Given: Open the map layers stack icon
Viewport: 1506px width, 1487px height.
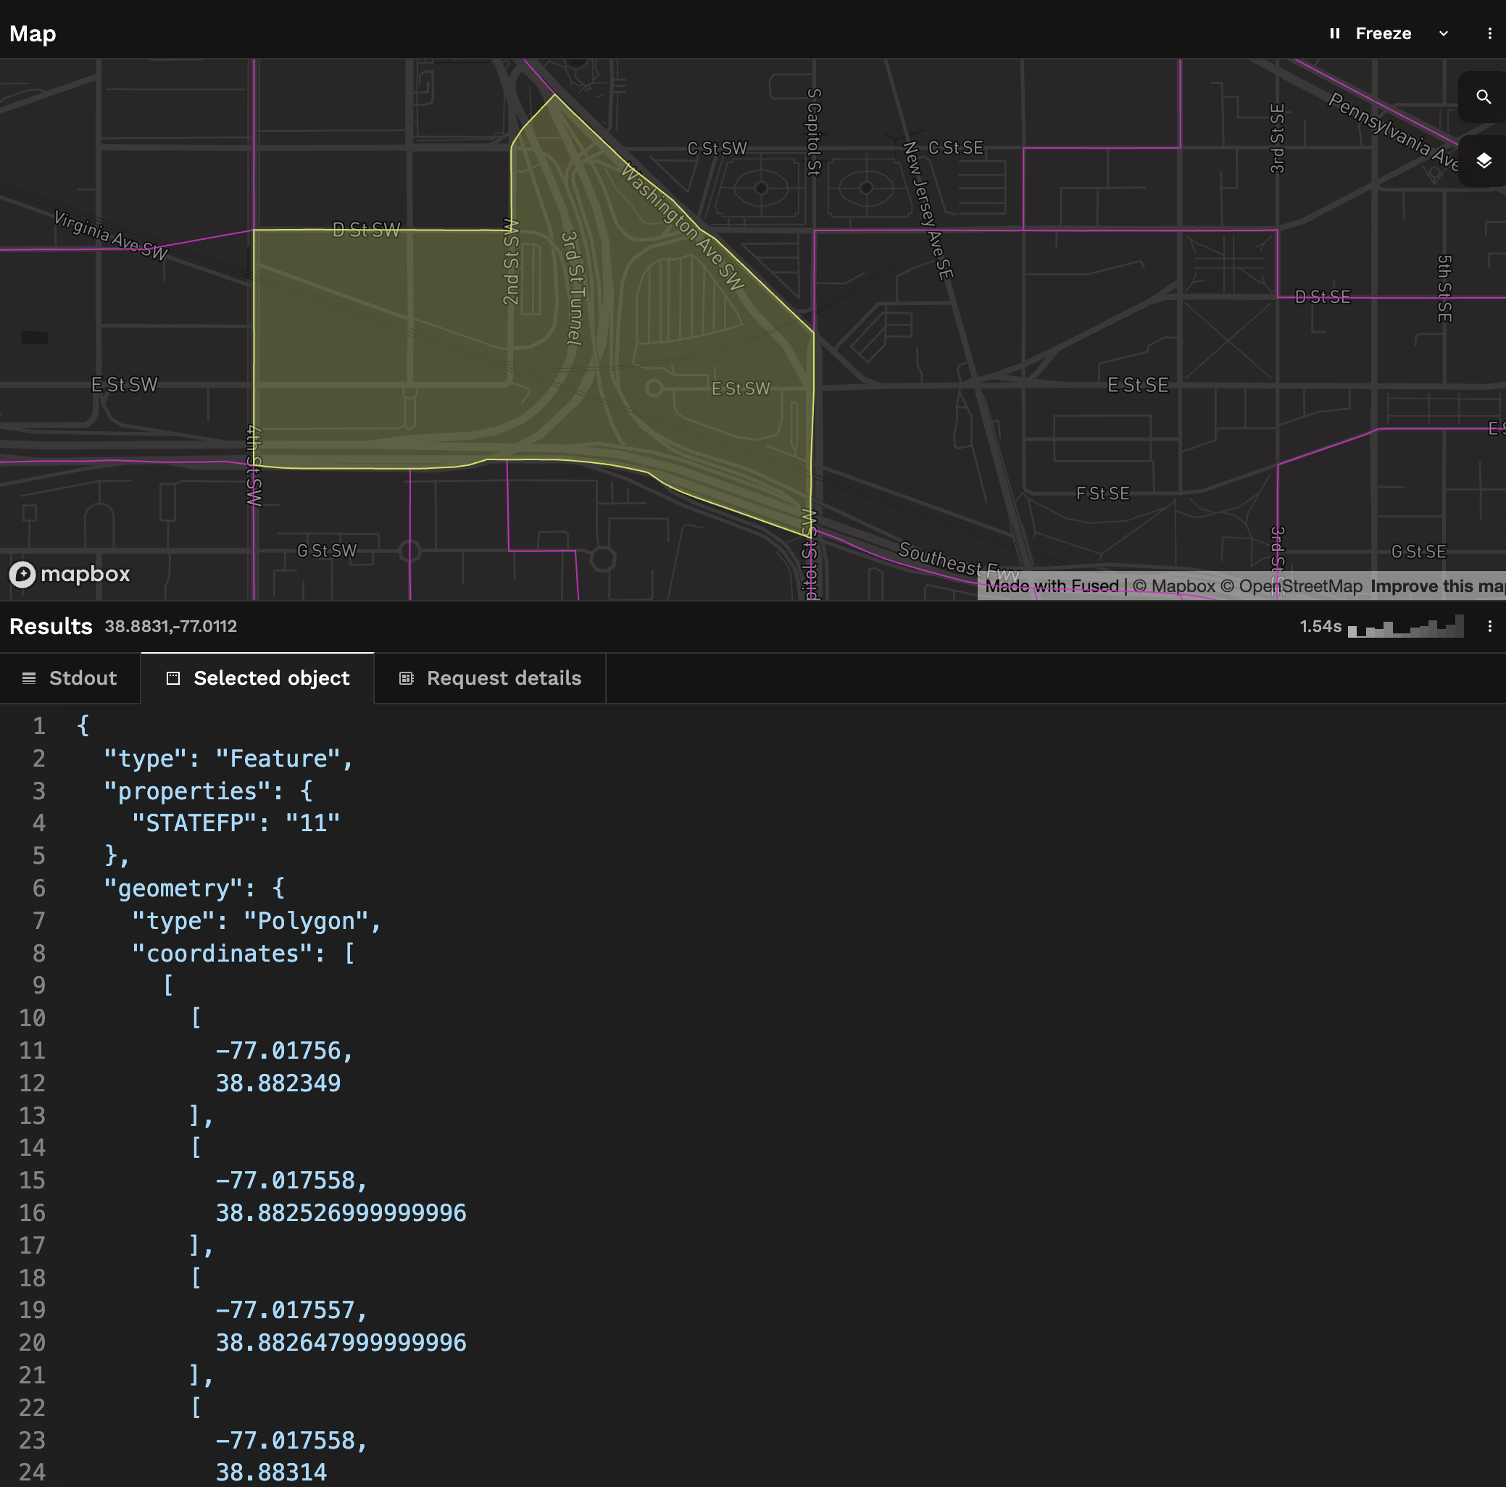Looking at the screenshot, I should (1483, 161).
